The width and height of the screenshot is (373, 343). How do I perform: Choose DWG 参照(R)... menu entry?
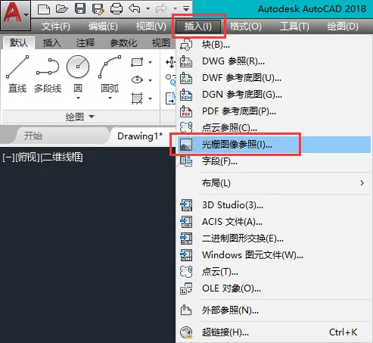coord(274,61)
